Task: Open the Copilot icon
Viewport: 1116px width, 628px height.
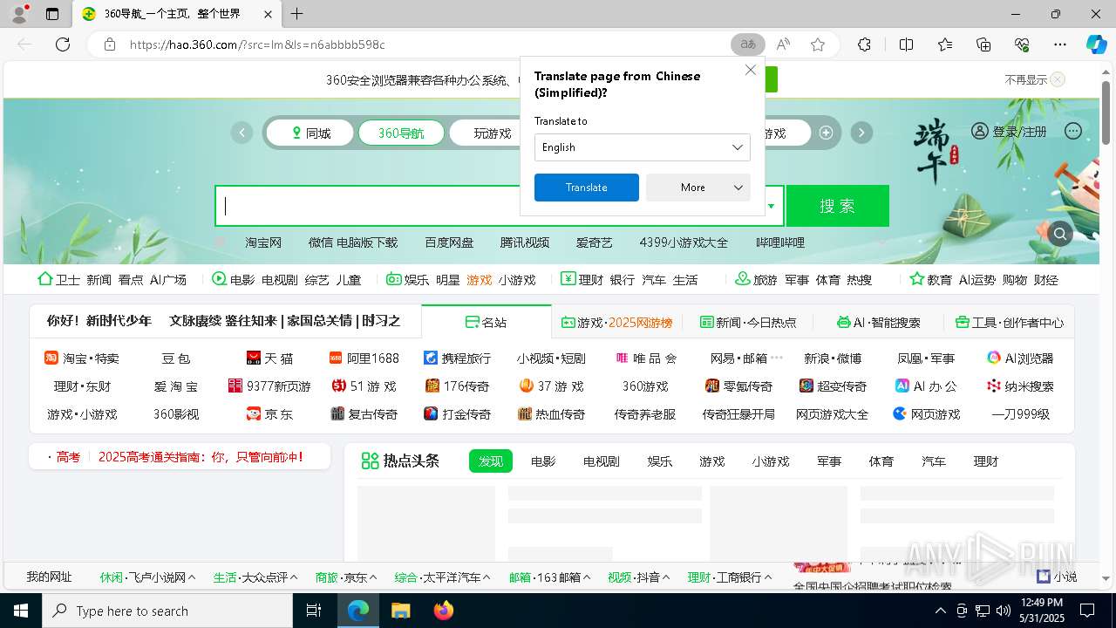Action: point(1096,44)
